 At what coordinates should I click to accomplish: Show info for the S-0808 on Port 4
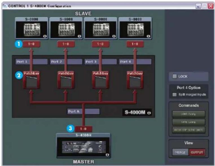point(148,36)
